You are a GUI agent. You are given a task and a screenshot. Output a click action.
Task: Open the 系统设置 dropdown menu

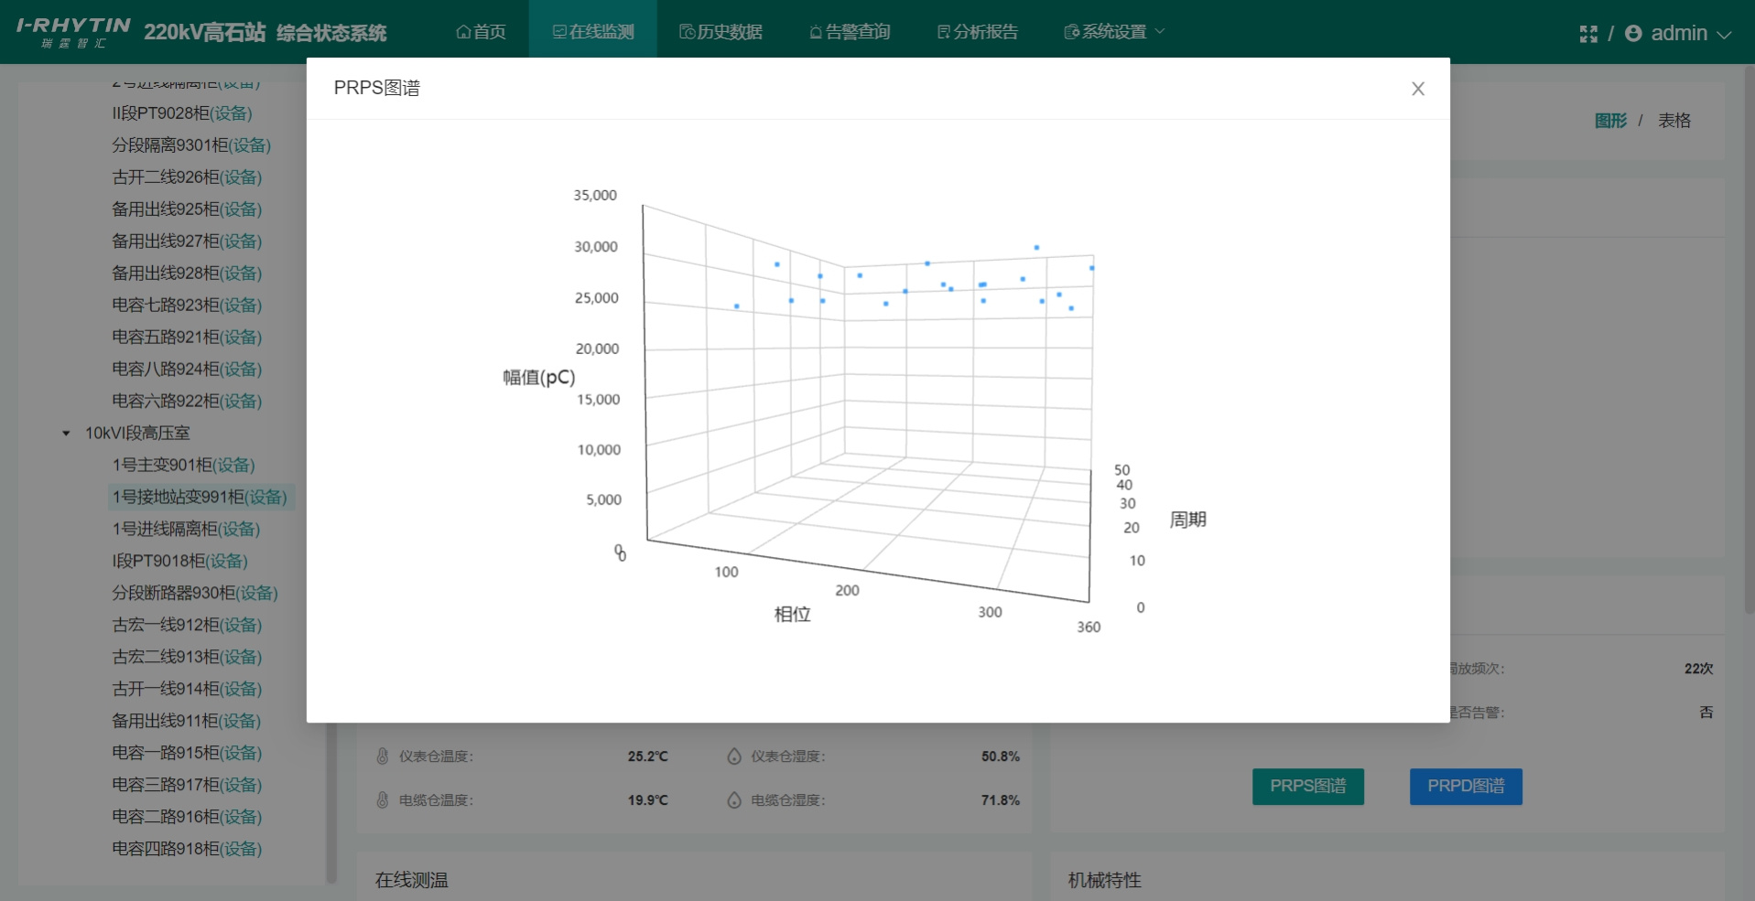(1114, 32)
